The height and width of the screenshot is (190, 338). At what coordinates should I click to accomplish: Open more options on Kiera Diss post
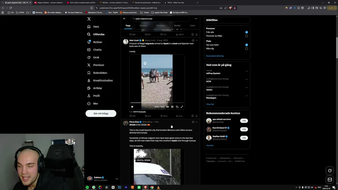click(196, 122)
